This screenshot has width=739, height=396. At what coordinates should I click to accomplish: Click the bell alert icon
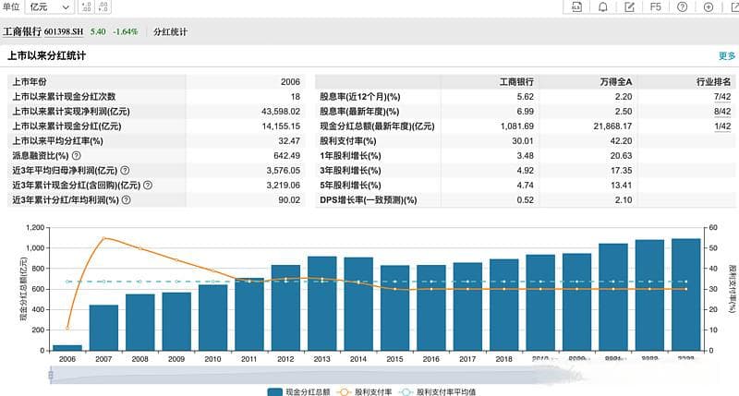coord(603,7)
